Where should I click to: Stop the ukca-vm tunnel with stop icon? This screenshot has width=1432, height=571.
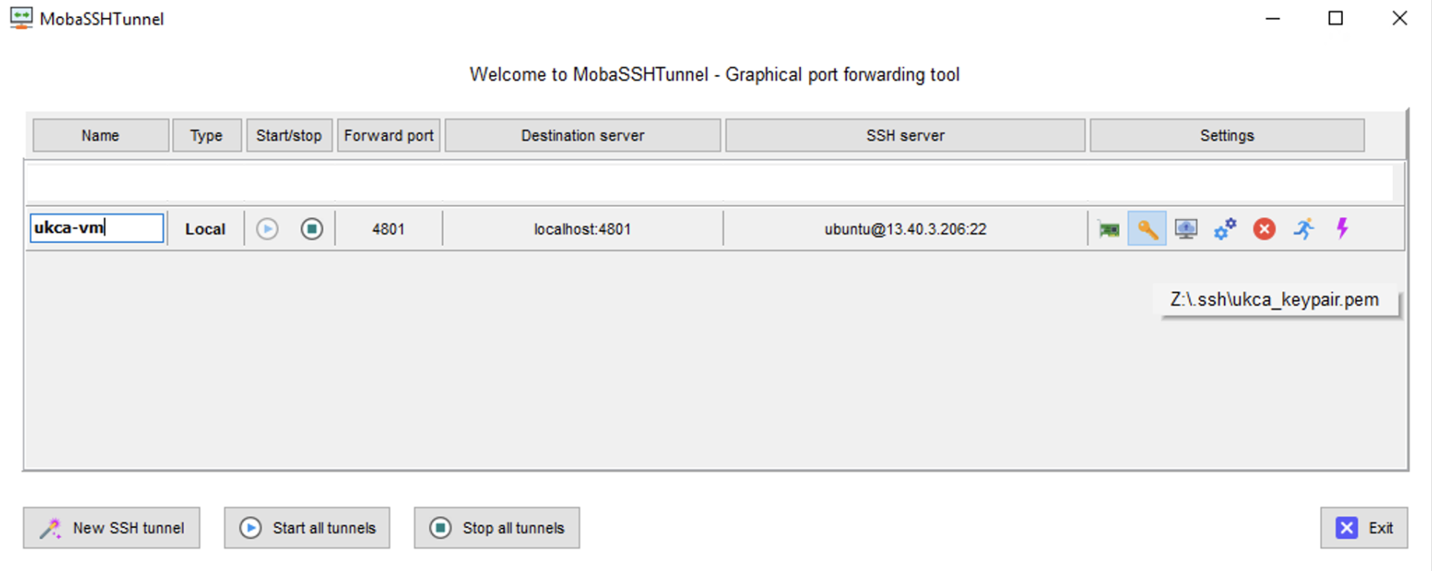click(x=312, y=229)
